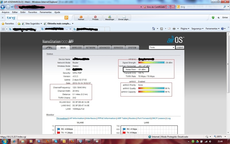The image size is (230, 144).
Task: Open the Exibir menu
Action: coord(23,12)
